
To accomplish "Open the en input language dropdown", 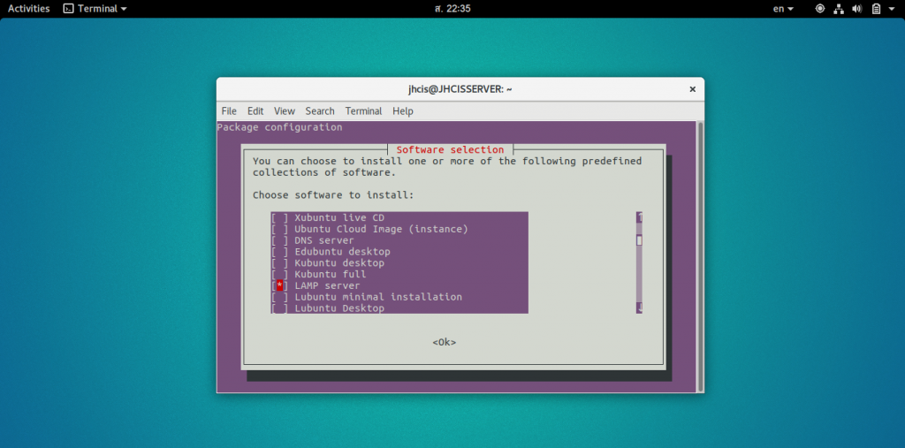I will point(783,9).
